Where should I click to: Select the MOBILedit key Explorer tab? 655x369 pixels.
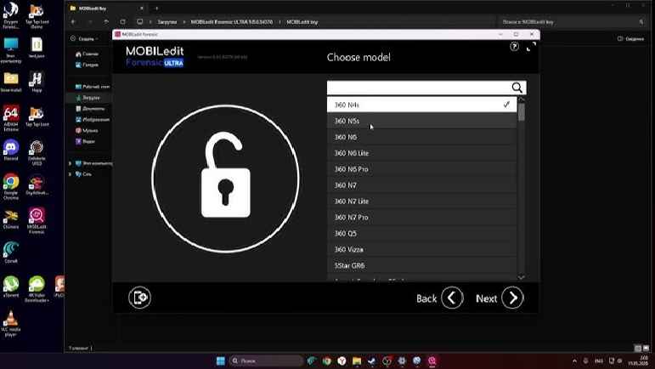point(106,8)
